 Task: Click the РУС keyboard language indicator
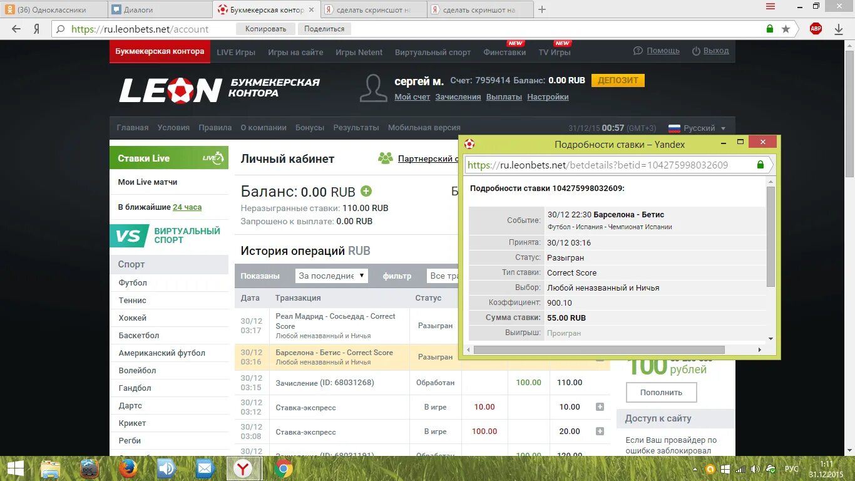coord(792,469)
